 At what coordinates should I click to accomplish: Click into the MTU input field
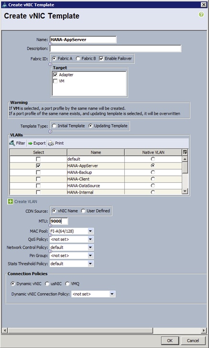[x=59, y=221]
